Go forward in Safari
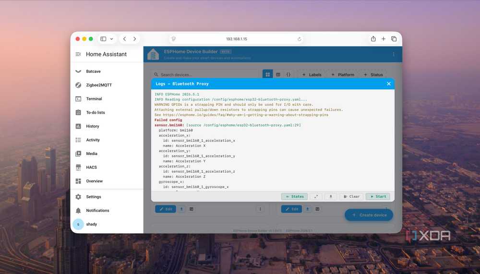Viewport: 480px width, 274px height. click(x=134, y=39)
